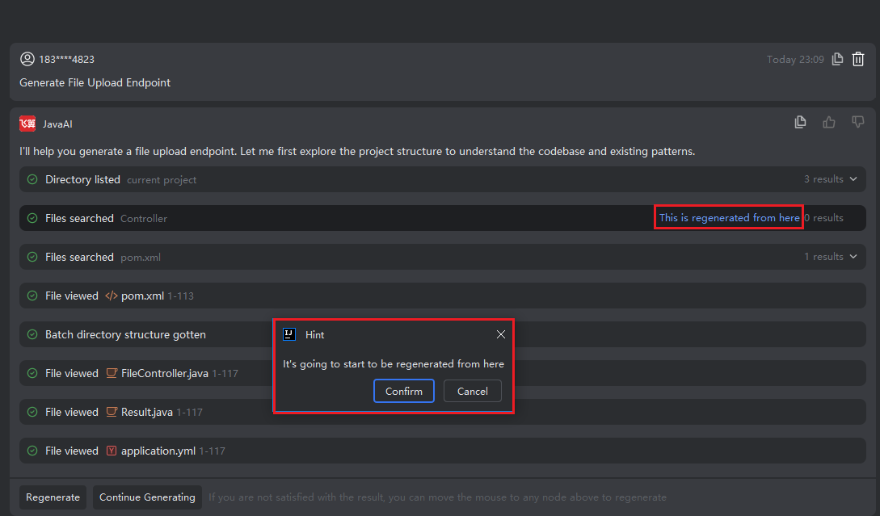Copy the JavaAI response
Viewport: 880px width, 516px height.
(800, 122)
